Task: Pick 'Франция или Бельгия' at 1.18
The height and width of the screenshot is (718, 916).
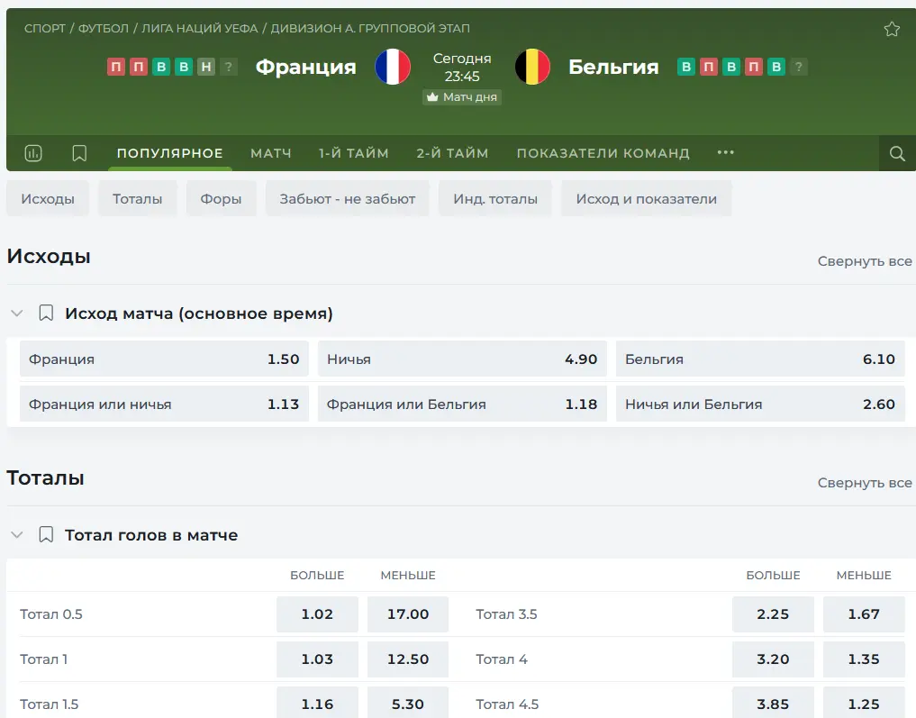Action: (x=462, y=404)
